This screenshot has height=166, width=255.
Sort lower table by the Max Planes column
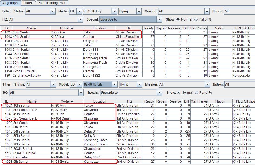coord(199,101)
